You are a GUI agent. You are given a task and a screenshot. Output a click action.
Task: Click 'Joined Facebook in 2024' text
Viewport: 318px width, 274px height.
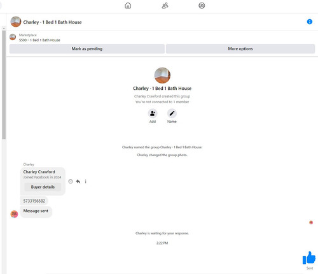[42, 177]
